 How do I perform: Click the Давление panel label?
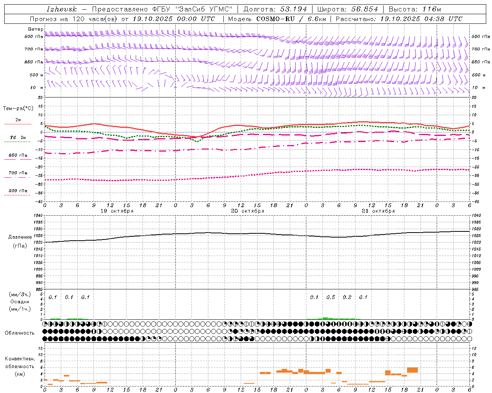pos(20,237)
